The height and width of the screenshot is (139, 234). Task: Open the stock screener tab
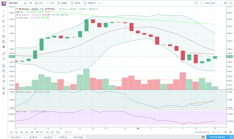[x=17, y=137]
